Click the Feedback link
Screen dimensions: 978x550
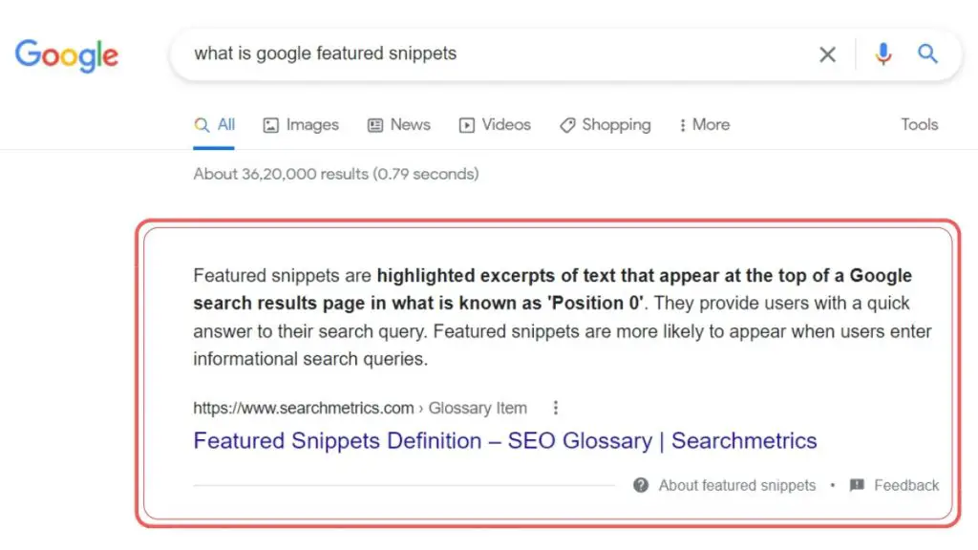click(905, 485)
